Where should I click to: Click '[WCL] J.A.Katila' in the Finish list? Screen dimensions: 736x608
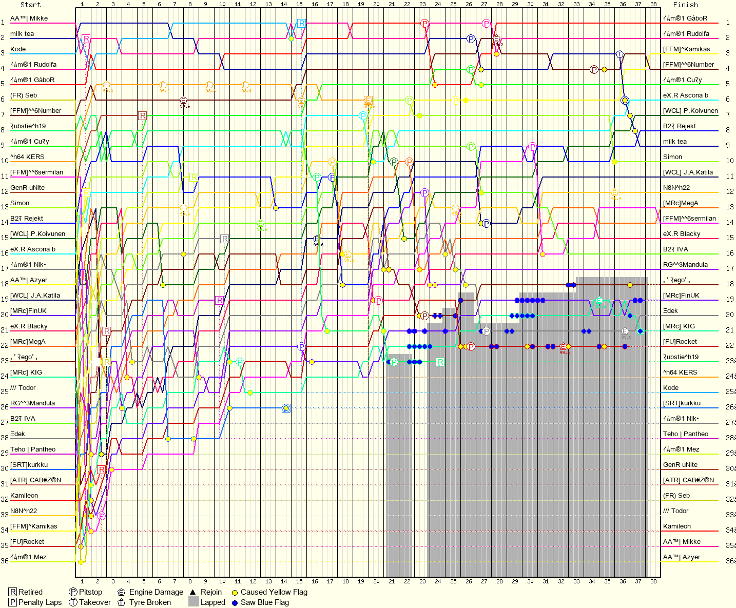click(688, 172)
